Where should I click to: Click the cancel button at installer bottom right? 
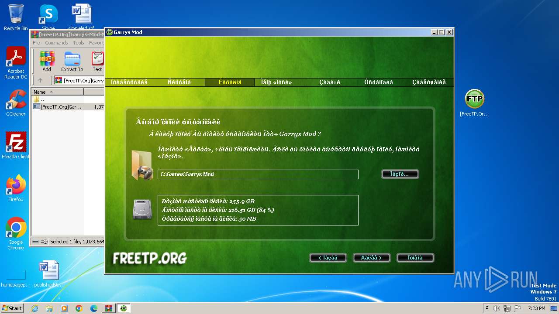415,258
